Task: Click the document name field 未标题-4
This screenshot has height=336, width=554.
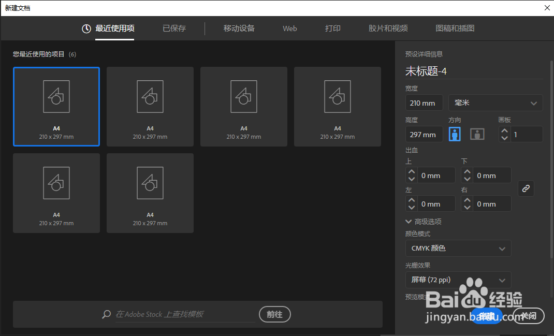Action: tap(474, 71)
